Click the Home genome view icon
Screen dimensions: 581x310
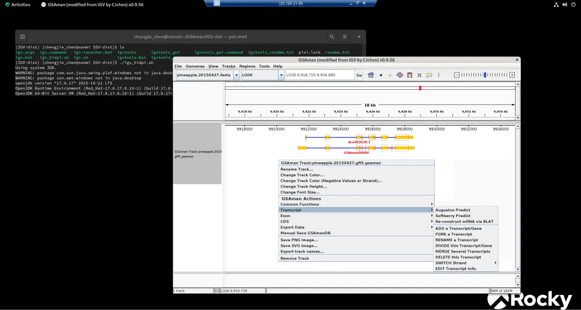point(371,75)
